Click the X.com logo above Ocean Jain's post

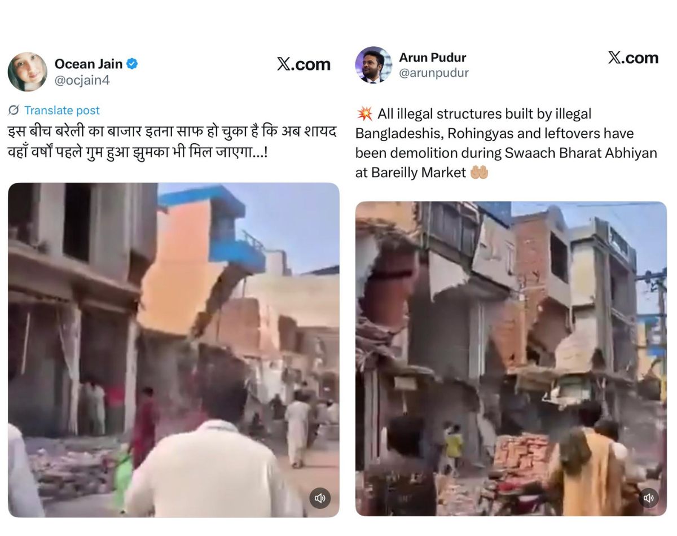(x=304, y=64)
